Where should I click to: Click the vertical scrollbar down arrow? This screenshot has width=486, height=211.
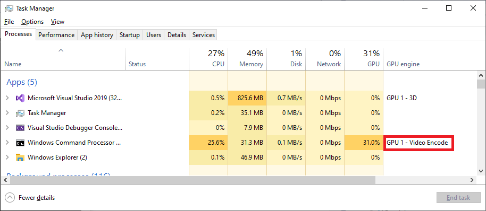pos(481,171)
